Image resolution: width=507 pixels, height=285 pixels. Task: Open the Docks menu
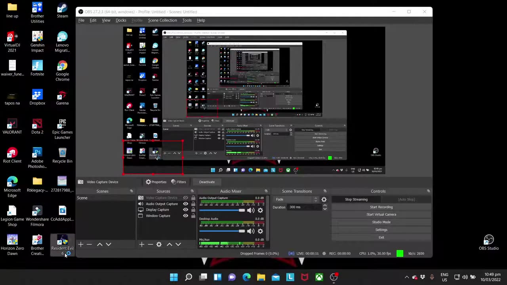click(x=121, y=20)
